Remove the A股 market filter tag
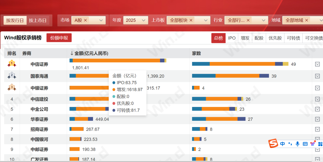Image resolution: width=323 pixels, height=162 pixels. pyautogui.click(x=85, y=20)
